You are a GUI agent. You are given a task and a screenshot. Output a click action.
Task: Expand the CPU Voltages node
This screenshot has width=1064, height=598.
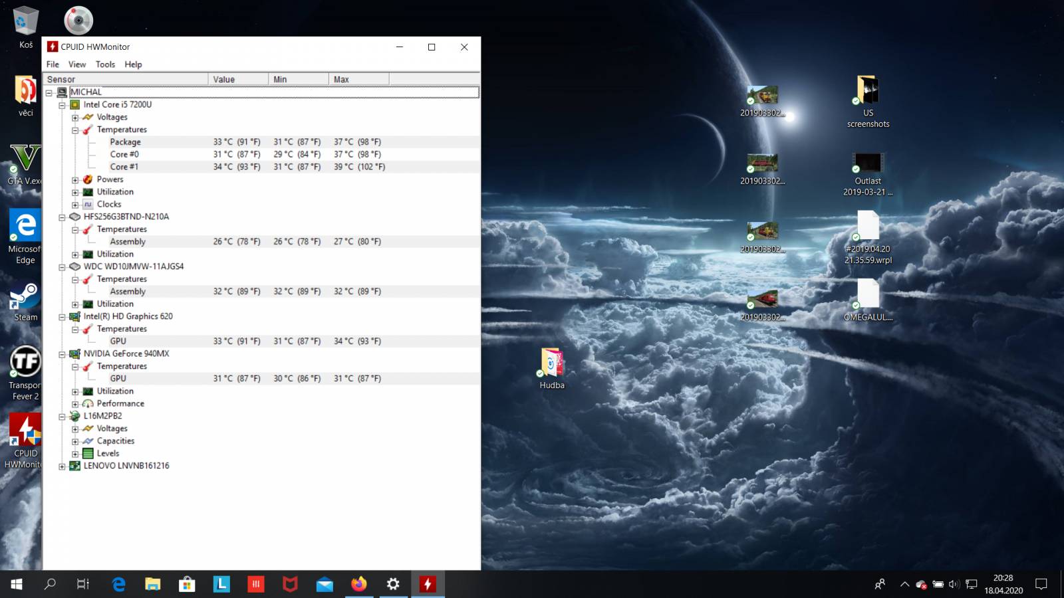pyautogui.click(x=75, y=118)
